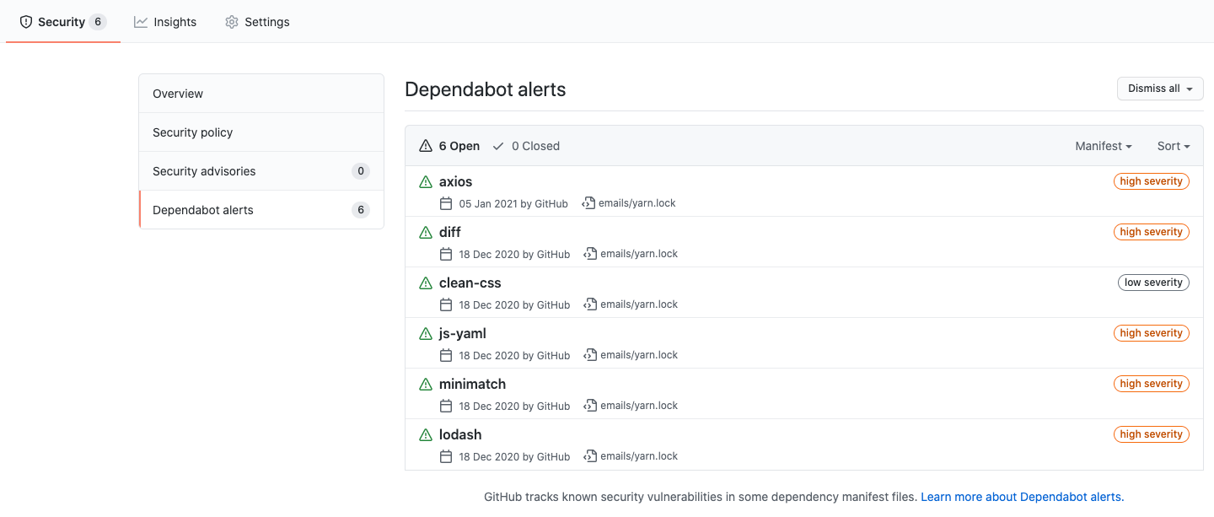Click the high severity label on lodash

click(x=1152, y=434)
